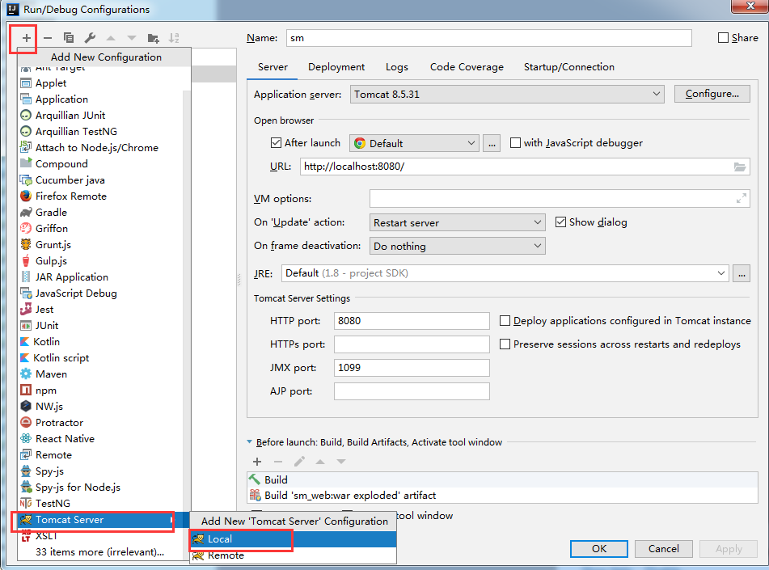Expand 33 items more (irrelevant) entry
The height and width of the screenshot is (570, 769).
99,552
